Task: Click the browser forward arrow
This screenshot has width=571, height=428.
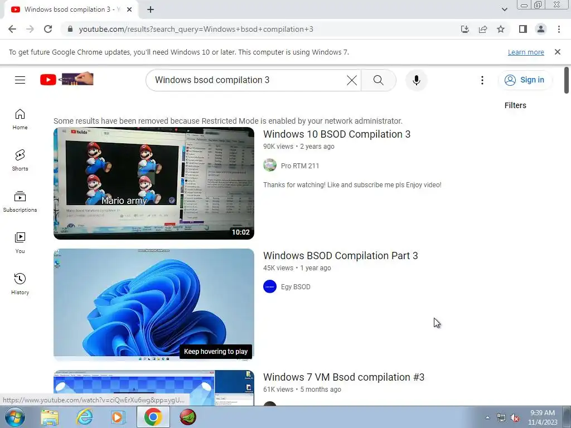Action: coord(30,29)
